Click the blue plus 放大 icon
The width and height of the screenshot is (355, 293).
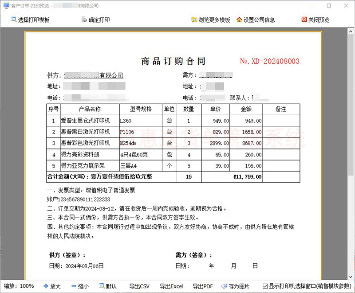point(46,286)
